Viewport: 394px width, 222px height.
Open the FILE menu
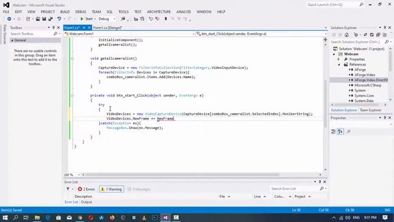[6, 12]
